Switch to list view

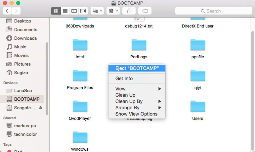tap(65, 11)
